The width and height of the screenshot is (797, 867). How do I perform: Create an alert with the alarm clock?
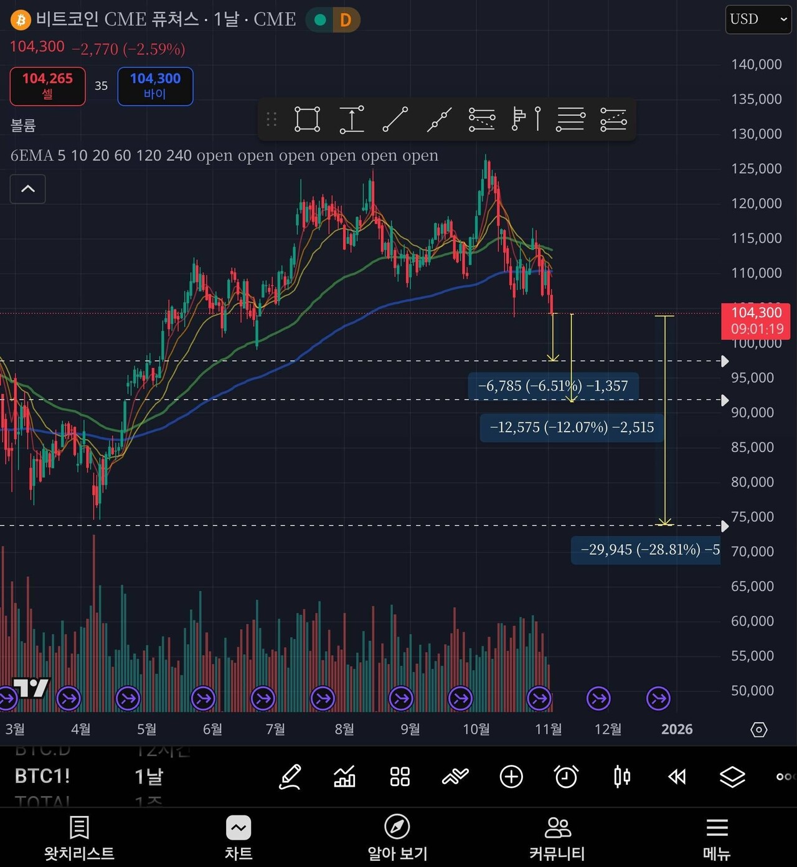566,777
